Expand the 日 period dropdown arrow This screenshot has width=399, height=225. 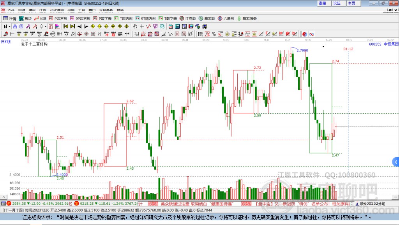tap(9, 26)
